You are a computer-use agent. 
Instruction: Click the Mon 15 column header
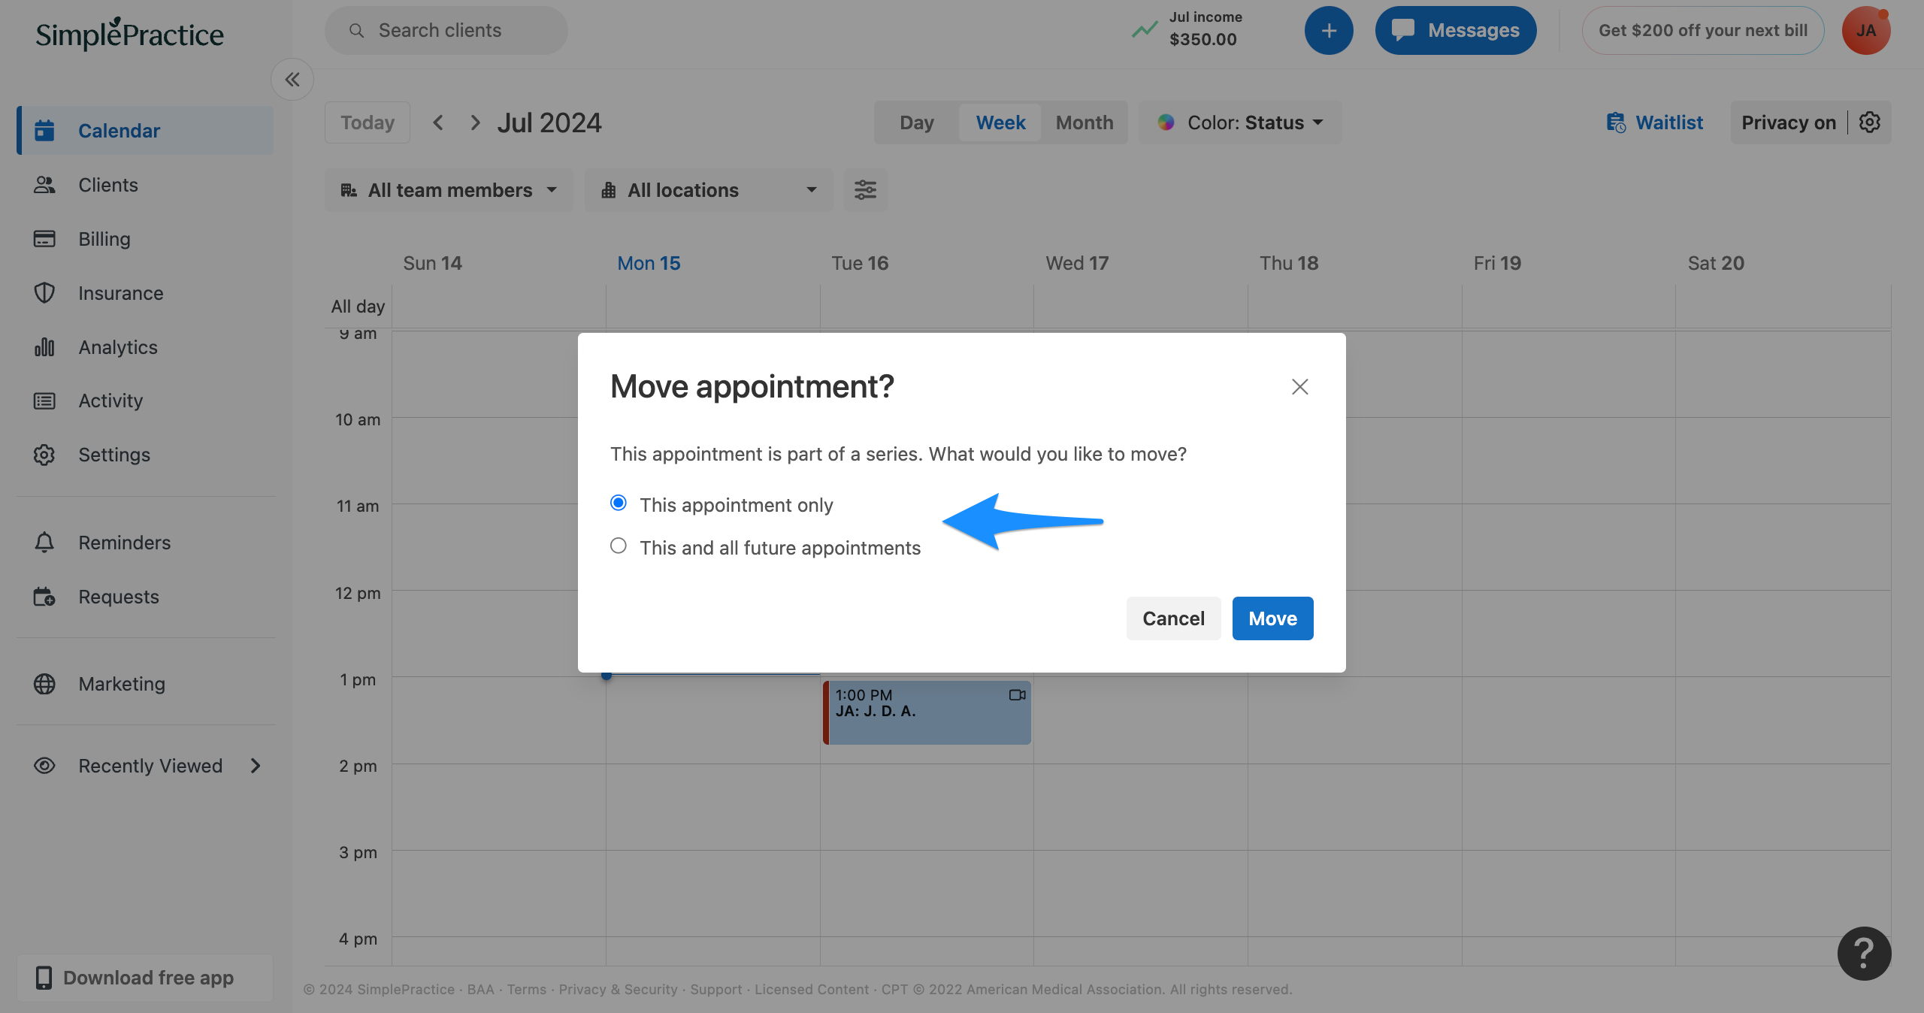click(x=649, y=263)
